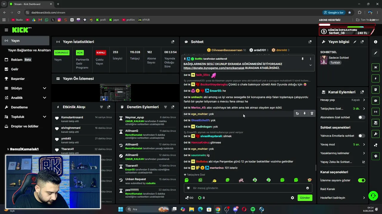Pop out the Yayın İstatistikleri panel
The image size is (382, 214).
point(172,42)
